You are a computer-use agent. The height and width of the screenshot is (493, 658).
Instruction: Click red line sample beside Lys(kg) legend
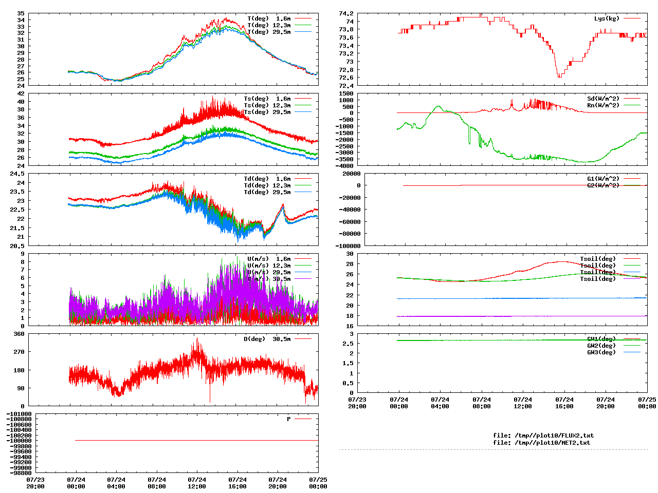pos(632,18)
